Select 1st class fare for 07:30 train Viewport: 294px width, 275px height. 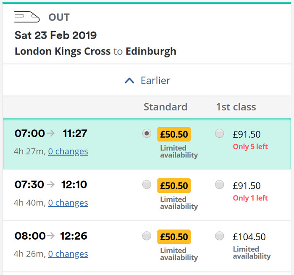(x=220, y=184)
